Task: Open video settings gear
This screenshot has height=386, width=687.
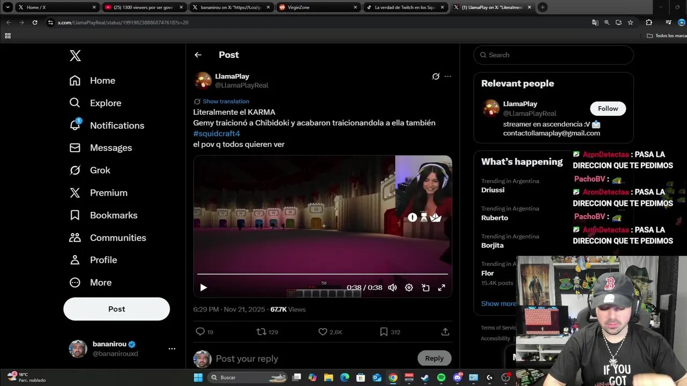Action: (409, 288)
